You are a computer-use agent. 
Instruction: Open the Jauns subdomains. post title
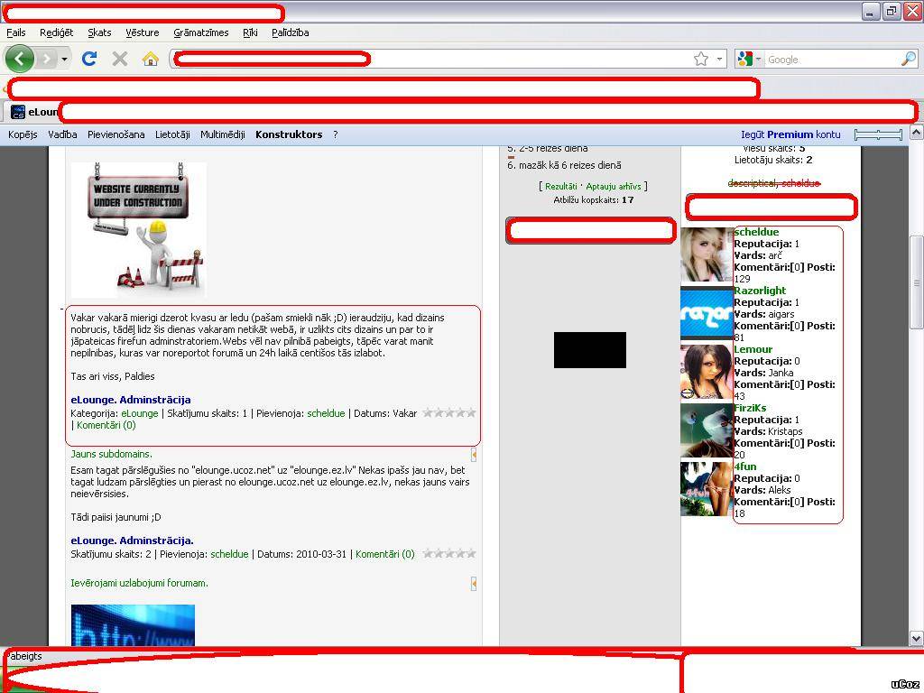click(111, 455)
